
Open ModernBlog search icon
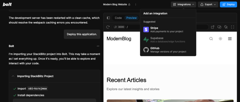click(x=211, y=39)
